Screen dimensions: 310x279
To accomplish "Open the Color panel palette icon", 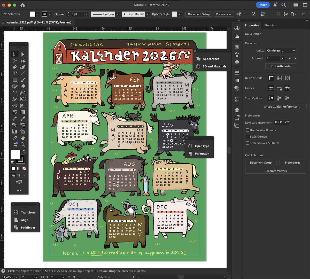I will [x=237, y=28].
